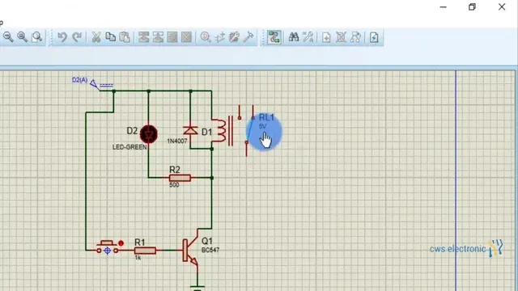Image resolution: width=518 pixels, height=291 pixels.
Task: Add a new sheet icon
Action: tap(326, 37)
